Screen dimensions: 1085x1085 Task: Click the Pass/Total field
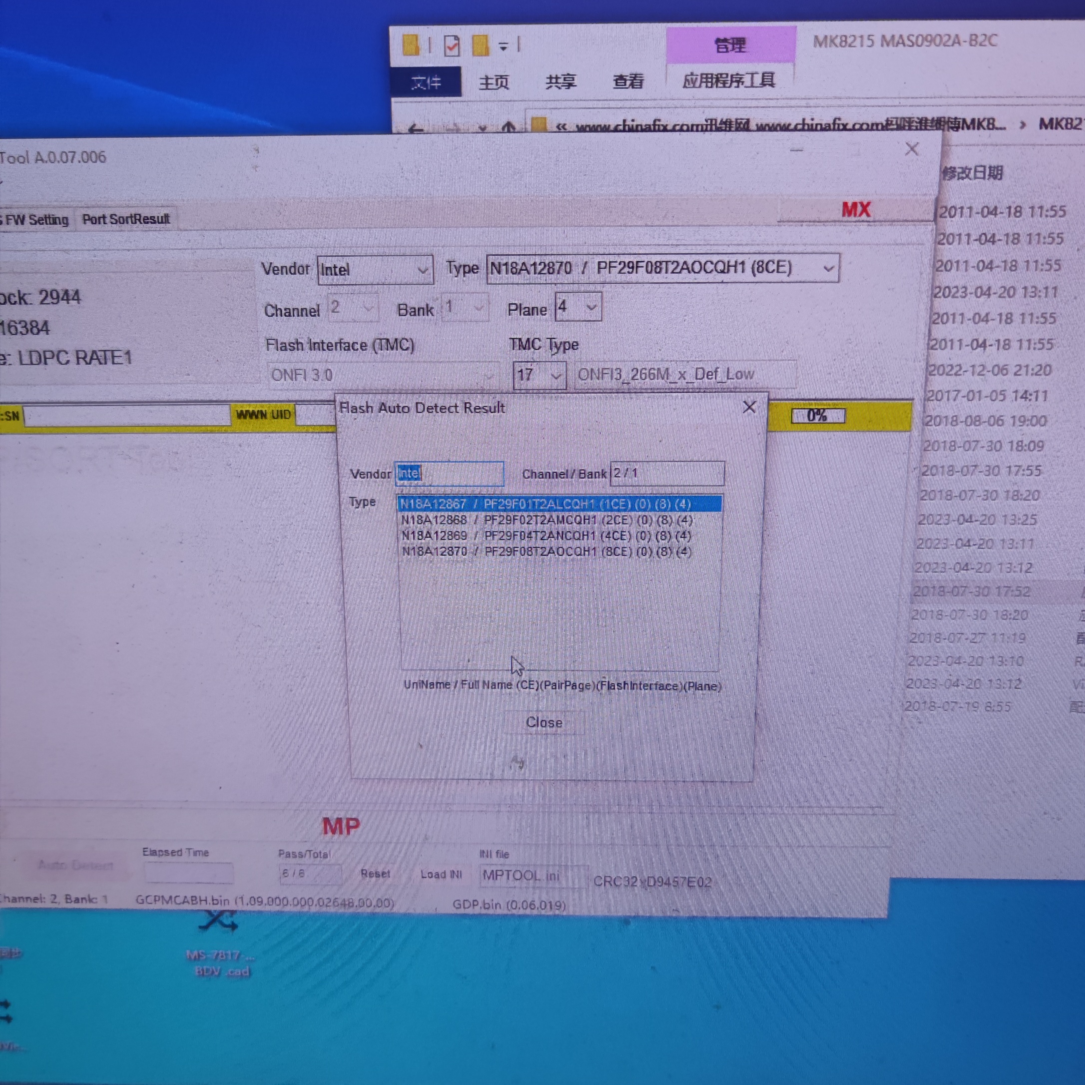coord(310,873)
